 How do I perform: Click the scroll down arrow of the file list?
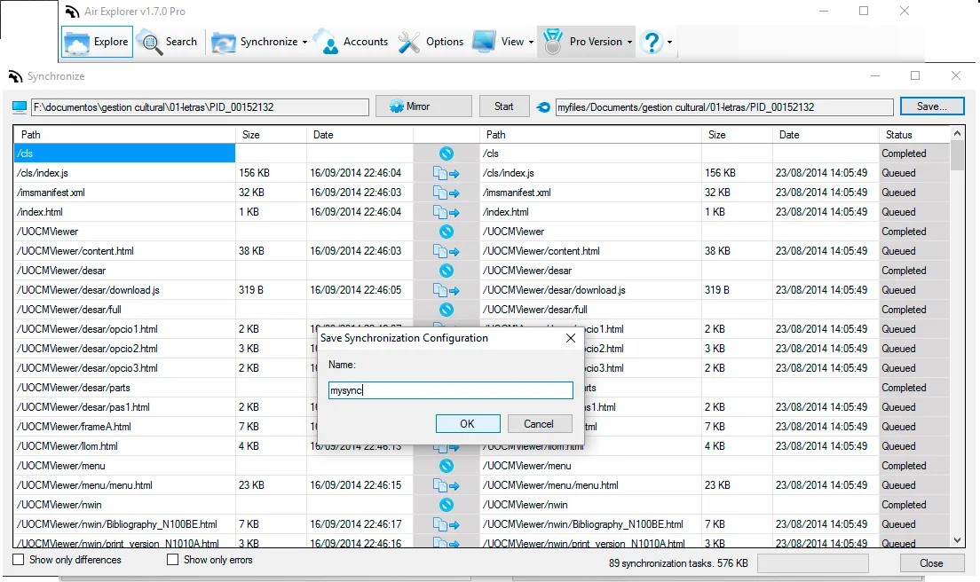point(957,541)
